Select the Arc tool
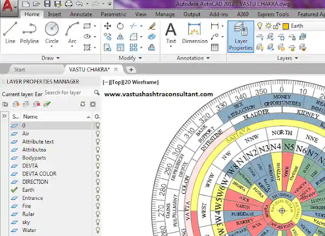Viewport: 325px width, 236px height. tap(72, 32)
